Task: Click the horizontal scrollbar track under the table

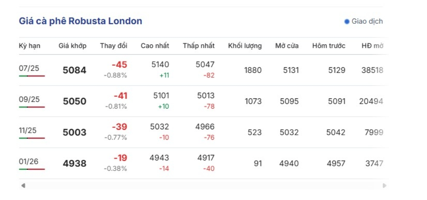Action: (x=204, y=186)
